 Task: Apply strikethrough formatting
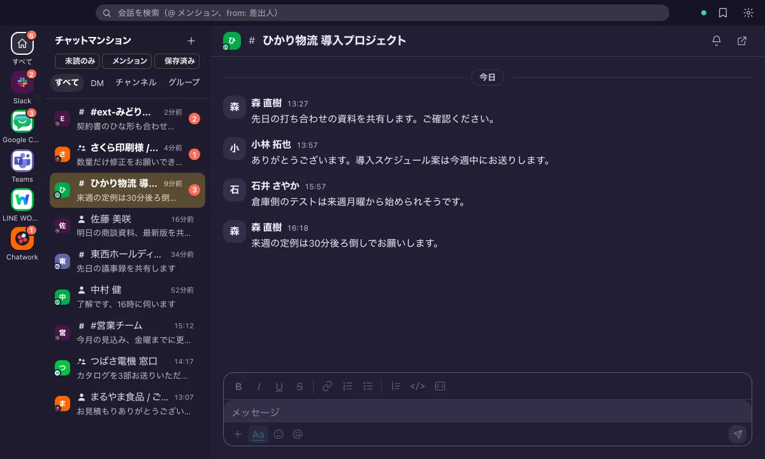[300, 386]
